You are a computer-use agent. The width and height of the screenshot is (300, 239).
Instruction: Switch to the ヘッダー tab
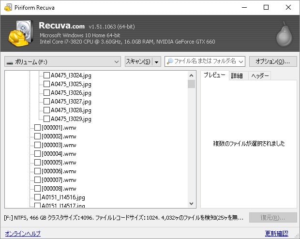(260, 76)
